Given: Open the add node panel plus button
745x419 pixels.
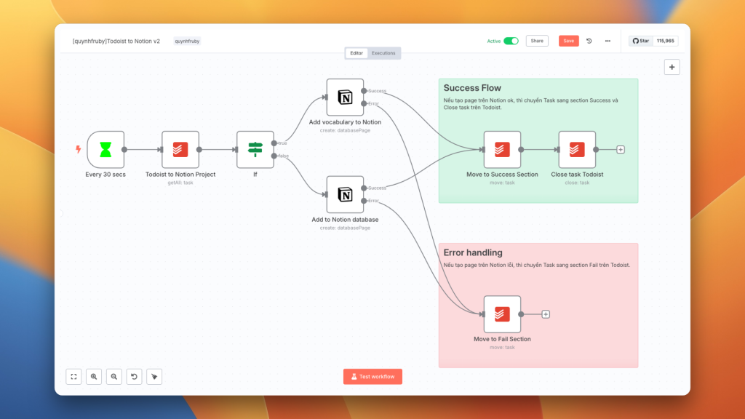Looking at the screenshot, I should tap(672, 68).
